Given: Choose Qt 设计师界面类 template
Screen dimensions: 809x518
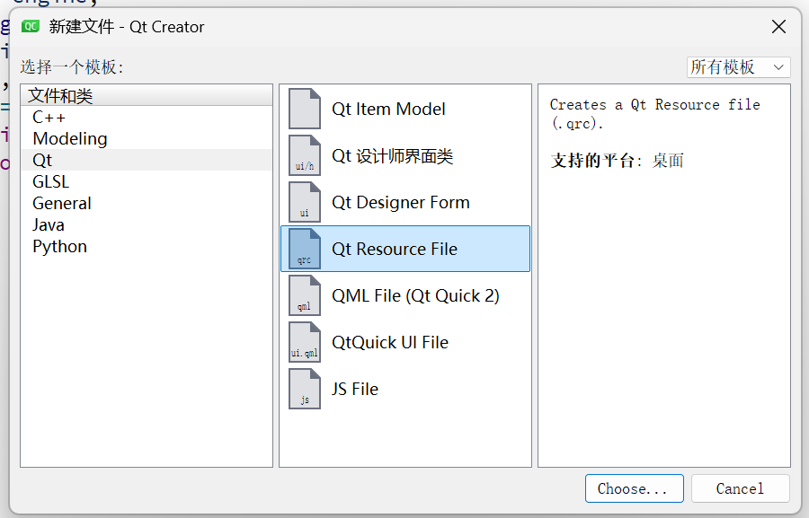Looking at the screenshot, I should (405, 155).
